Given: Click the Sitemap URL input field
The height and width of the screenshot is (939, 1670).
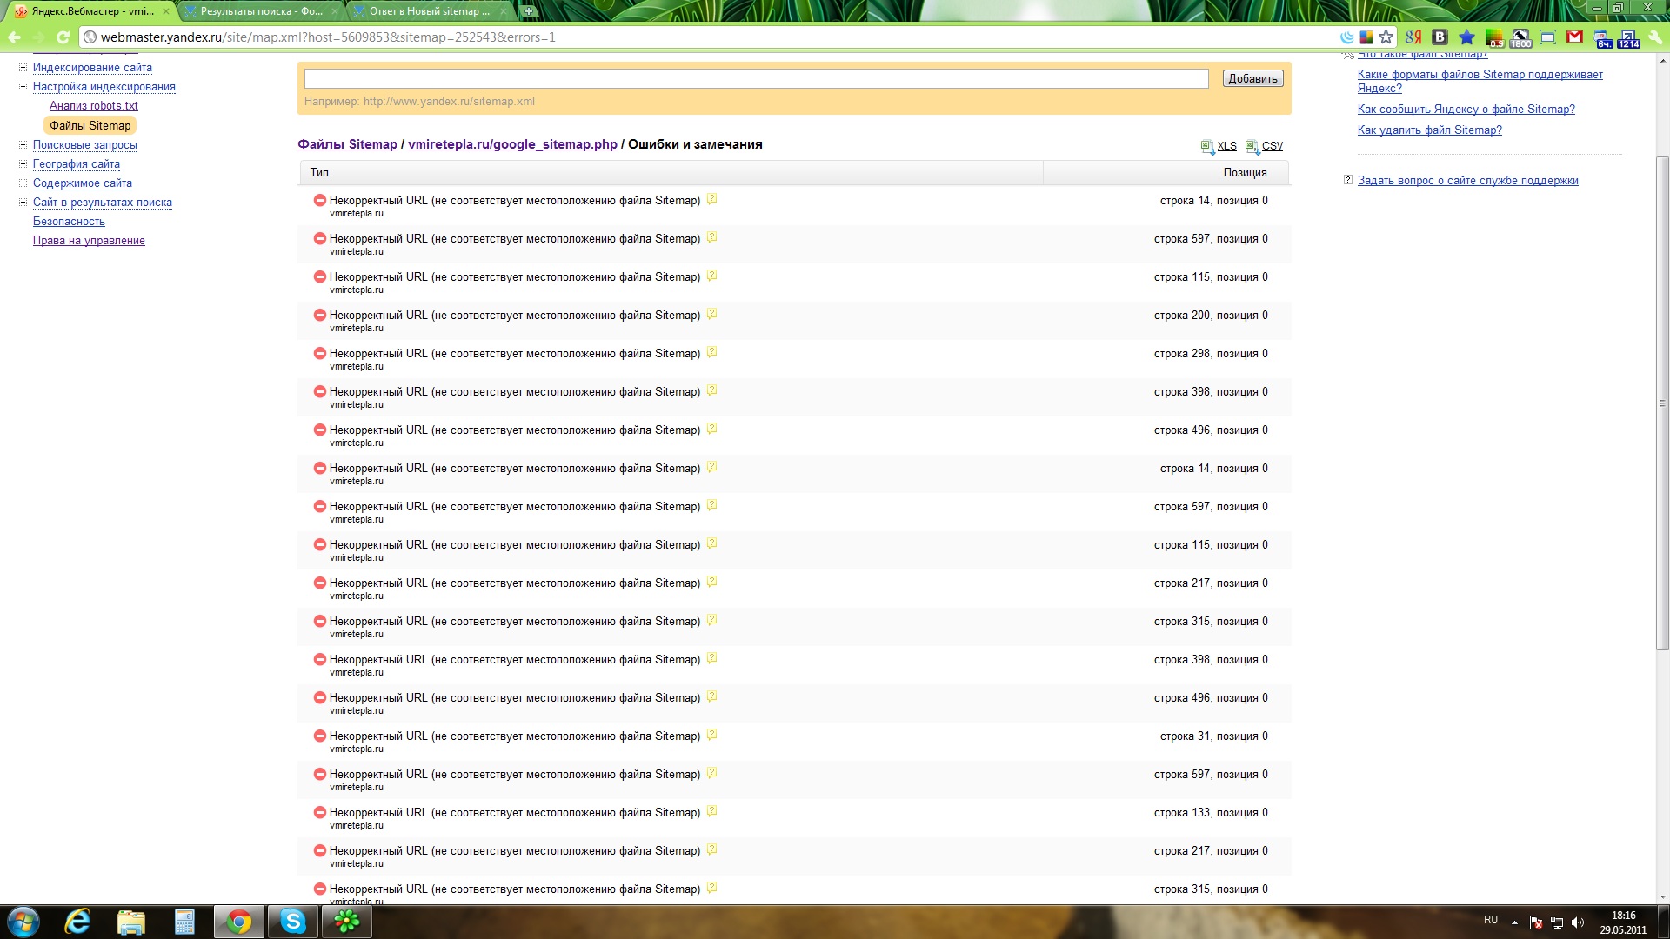Looking at the screenshot, I should 756,78.
